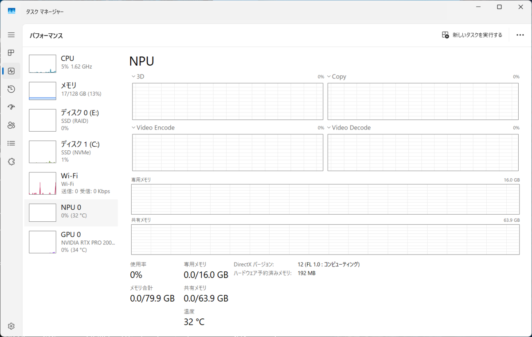Open the Services puzzle-piece icon

click(x=11, y=161)
